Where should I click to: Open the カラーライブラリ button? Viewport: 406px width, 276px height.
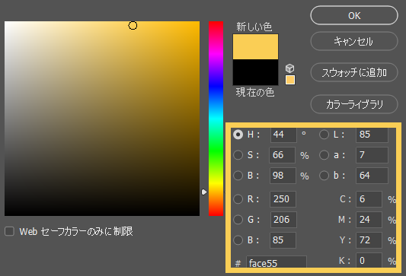point(354,104)
